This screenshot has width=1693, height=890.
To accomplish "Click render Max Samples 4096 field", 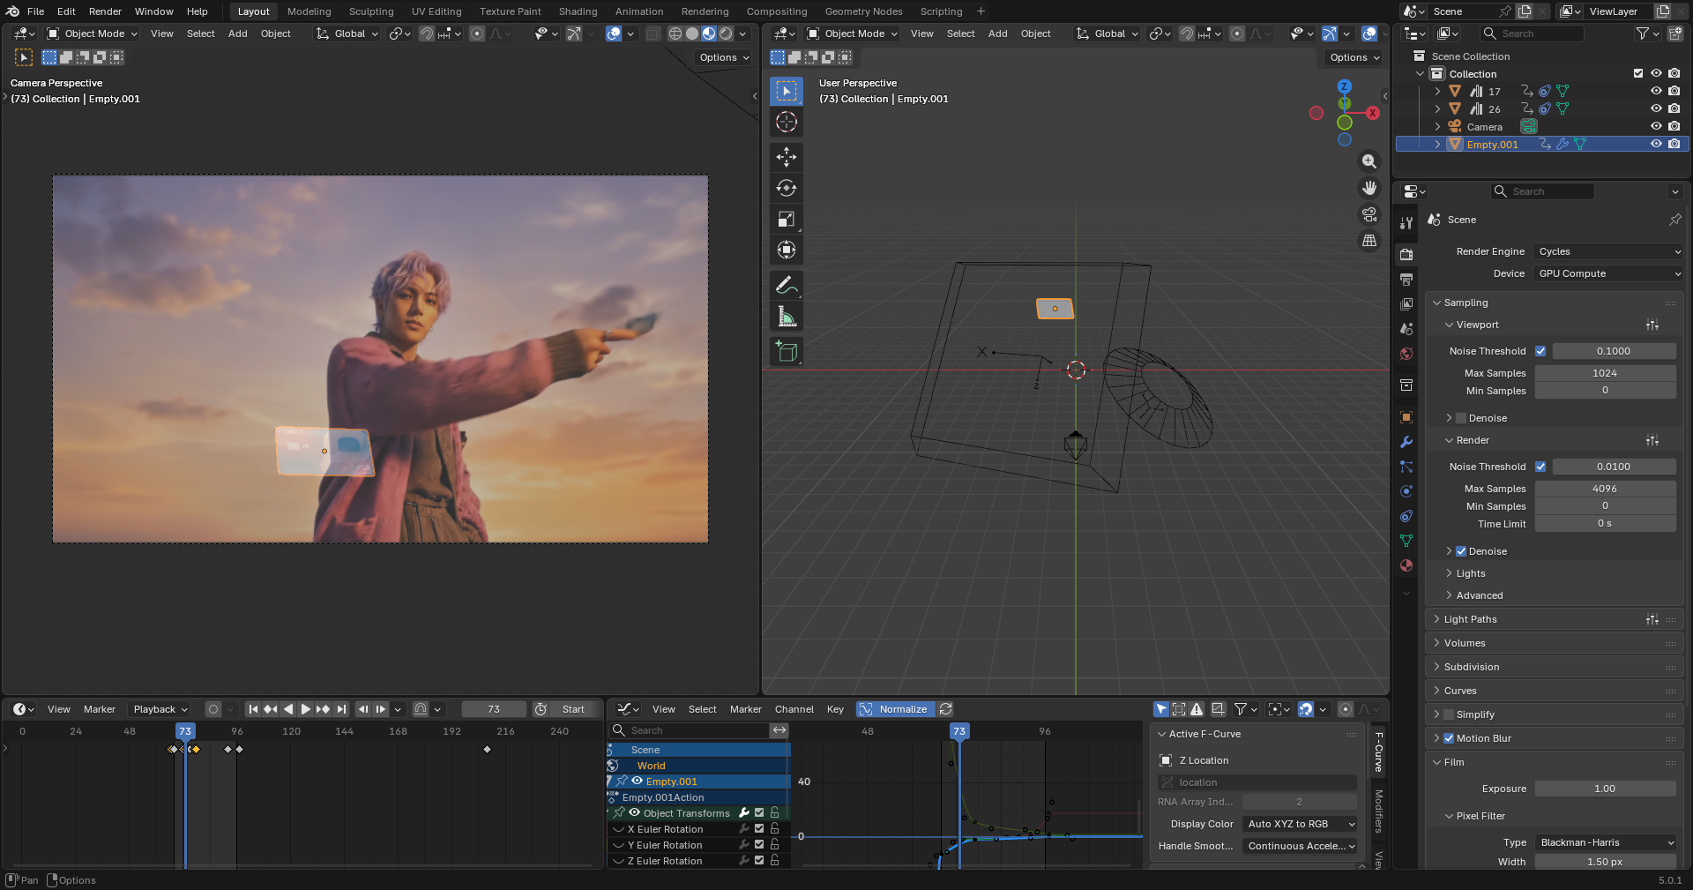I will tap(1605, 489).
